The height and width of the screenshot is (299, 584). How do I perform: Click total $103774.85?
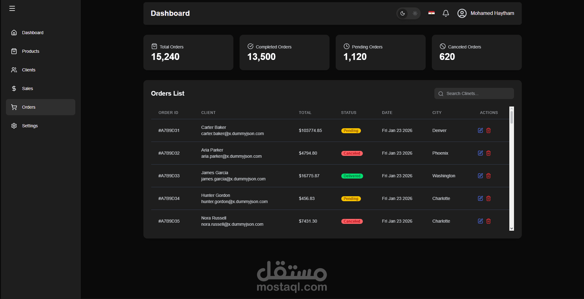[310, 130]
